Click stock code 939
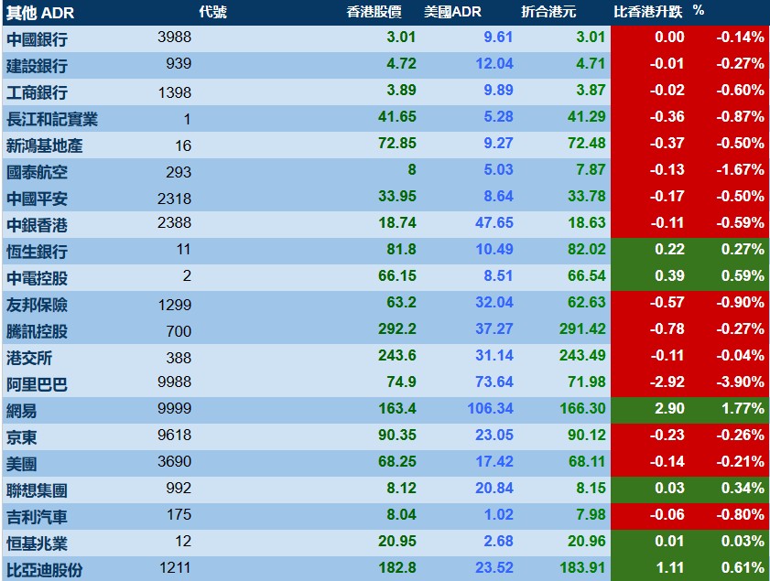The width and height of the screenshot is (770, 581). (179, 63)
